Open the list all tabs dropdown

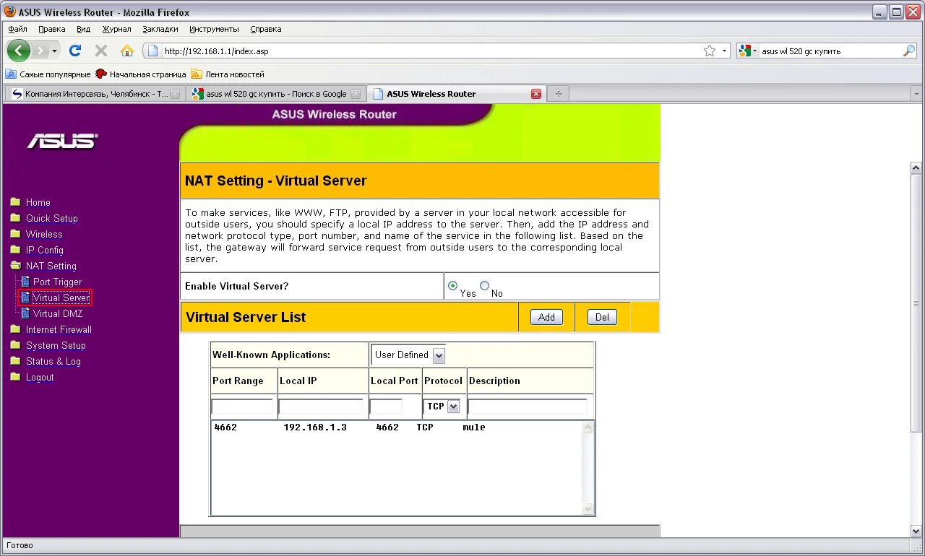coord(916,94)
